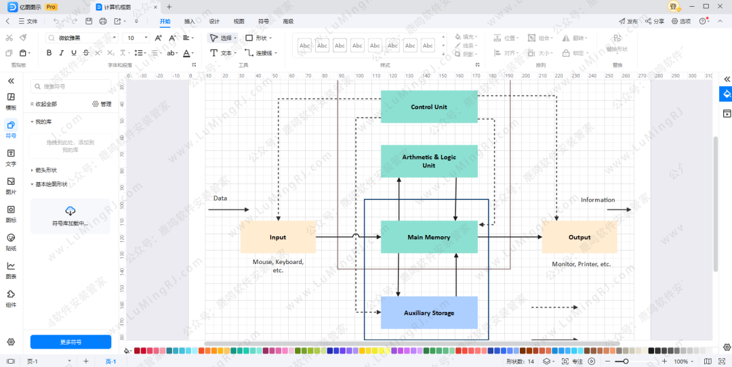Toggle underline formatting
Screen dimensions: 732x367
74,53
